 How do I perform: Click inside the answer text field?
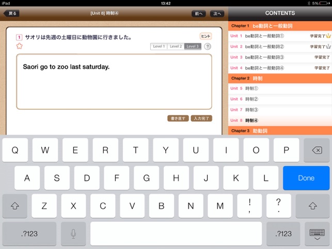tap(114, 82)
